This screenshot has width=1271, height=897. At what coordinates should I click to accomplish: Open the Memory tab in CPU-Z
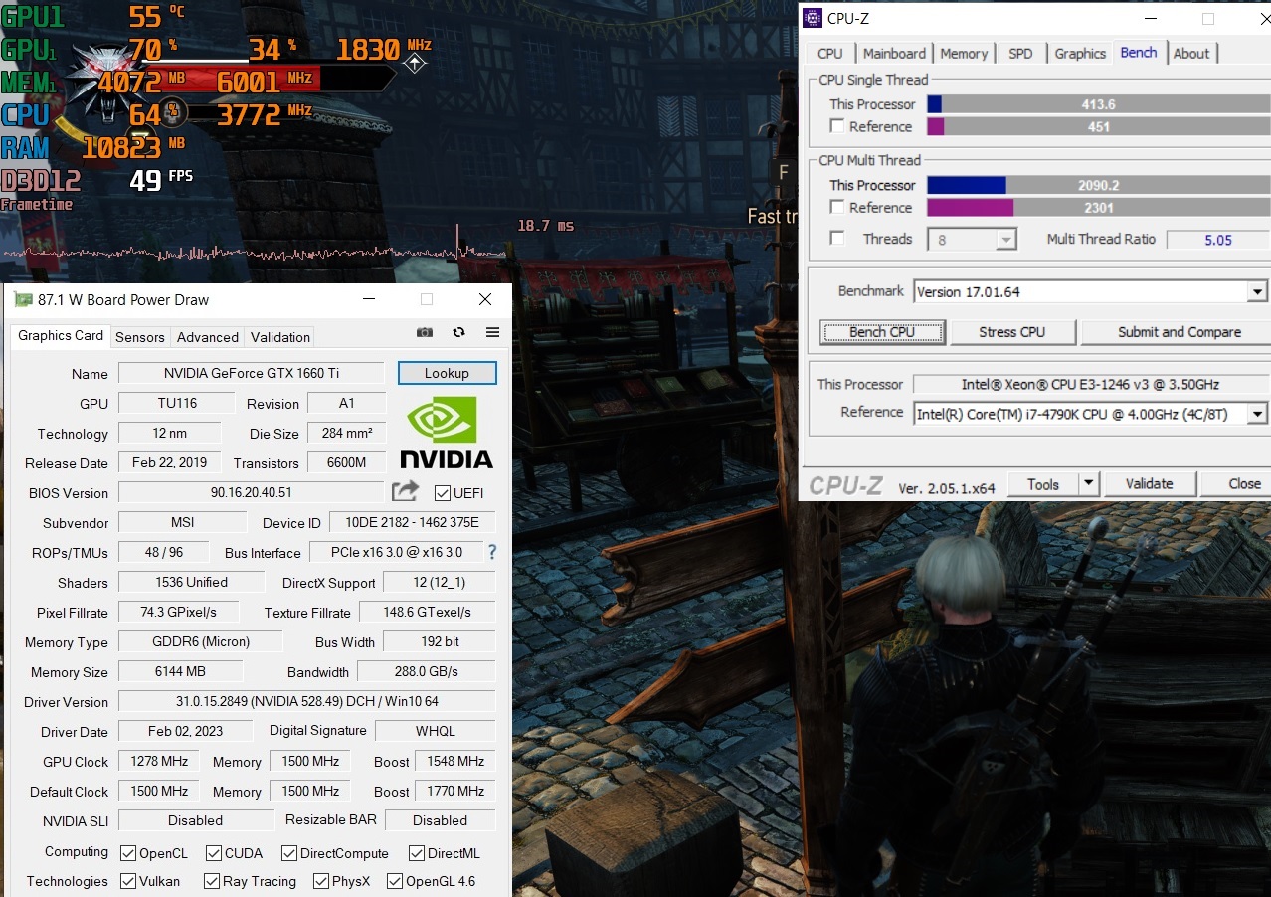point(964,54)
